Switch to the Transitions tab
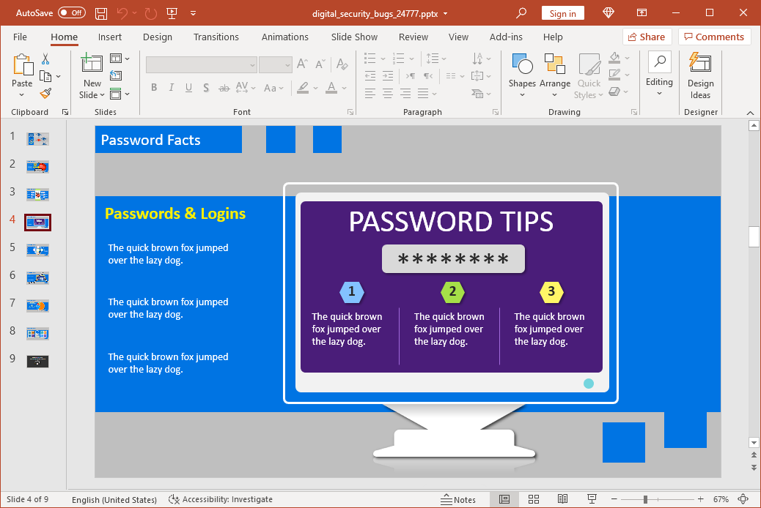 (216, 37)
